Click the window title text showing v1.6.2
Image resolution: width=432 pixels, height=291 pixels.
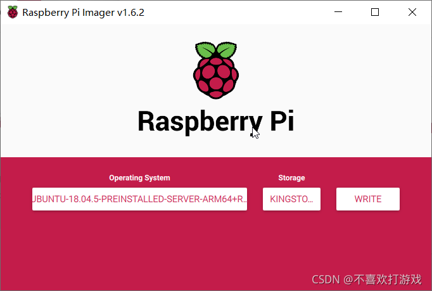(83, 13)
